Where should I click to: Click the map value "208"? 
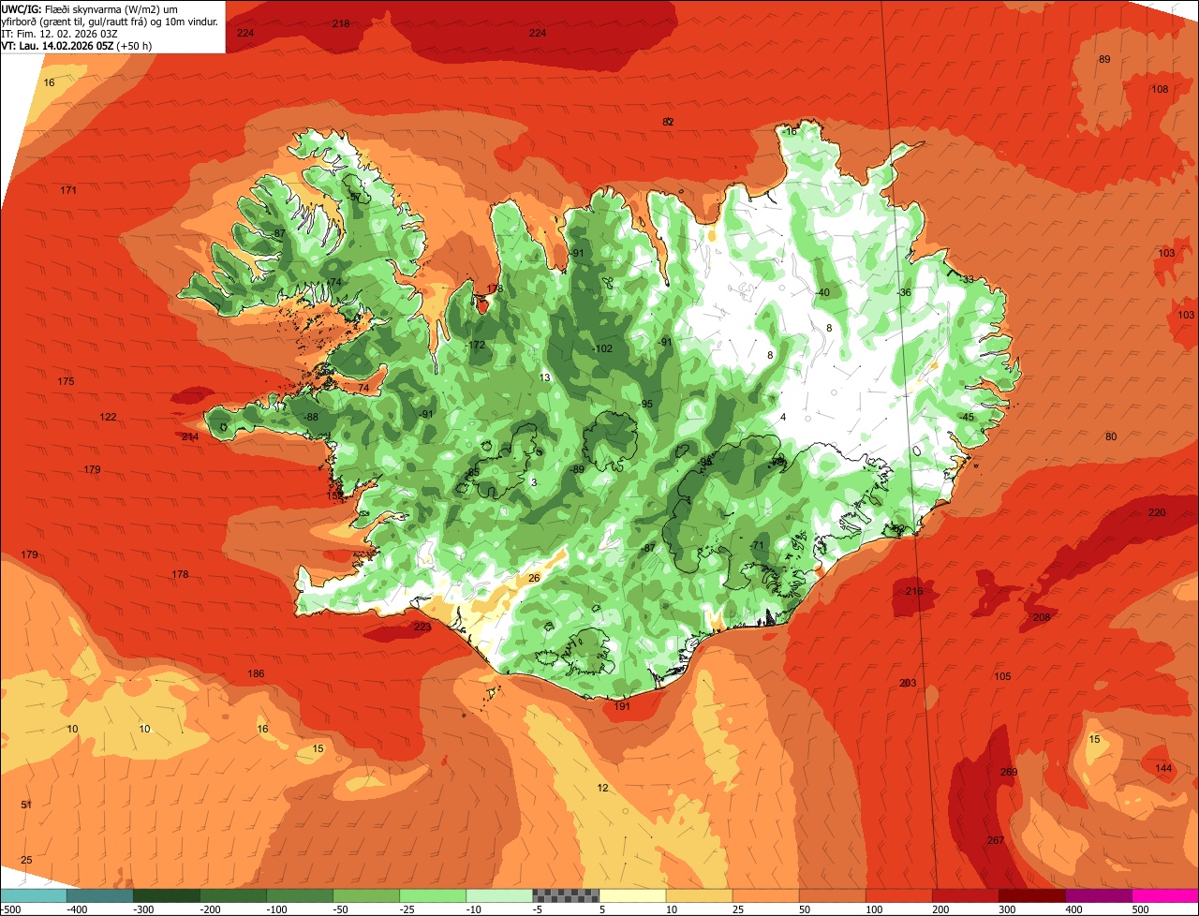pos(1042,617)
